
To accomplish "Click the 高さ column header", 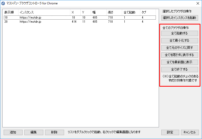I will (x=114, y=12).
